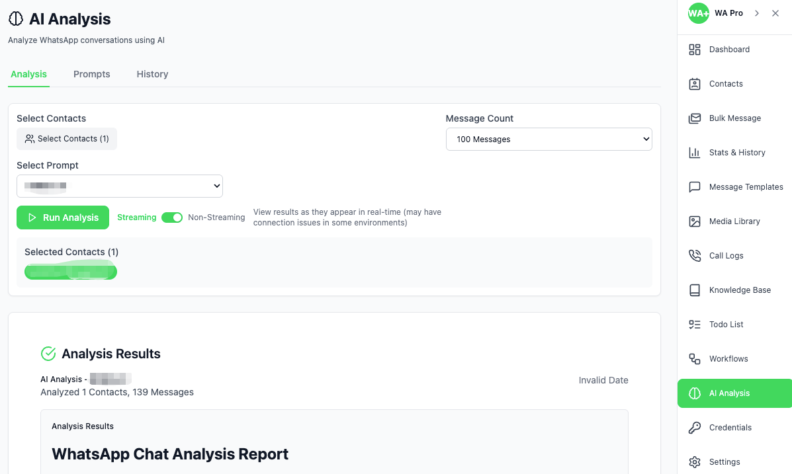Click the Streaming label
This screenshot has height=474, width=792.
pos(137,217)
